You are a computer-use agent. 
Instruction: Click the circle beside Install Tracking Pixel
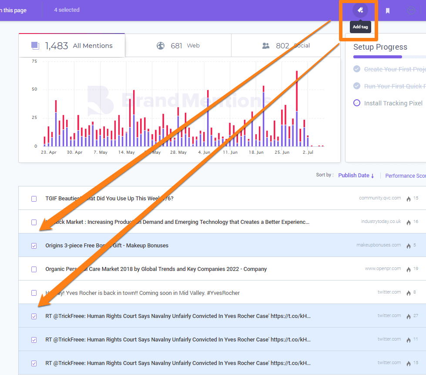coord(357,103)
